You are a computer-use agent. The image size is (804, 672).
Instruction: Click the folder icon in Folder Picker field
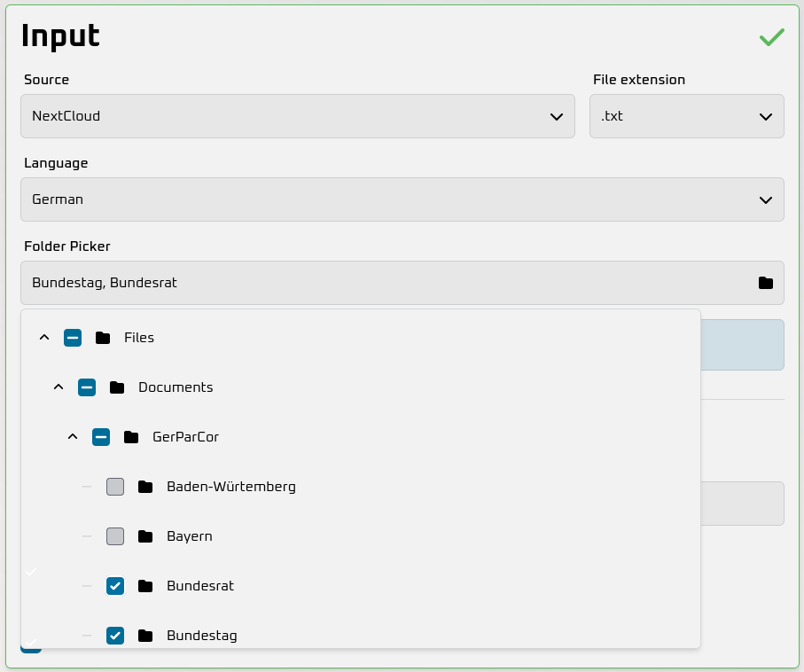766,283
